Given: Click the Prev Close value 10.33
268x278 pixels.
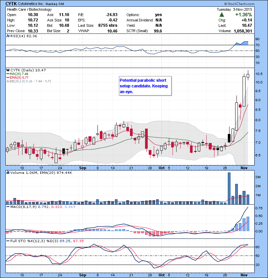Looking at the screenshot, I should point(33,31).
